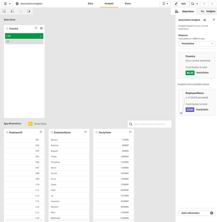Select YearlySales value 400000
This screenshot has height=222, width=217.
point(114,207)
